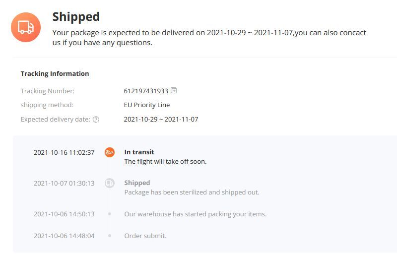The width and height of the screenshot is (397, 257).
Task: Click the Shipped heading
Action: pos(76,17)
